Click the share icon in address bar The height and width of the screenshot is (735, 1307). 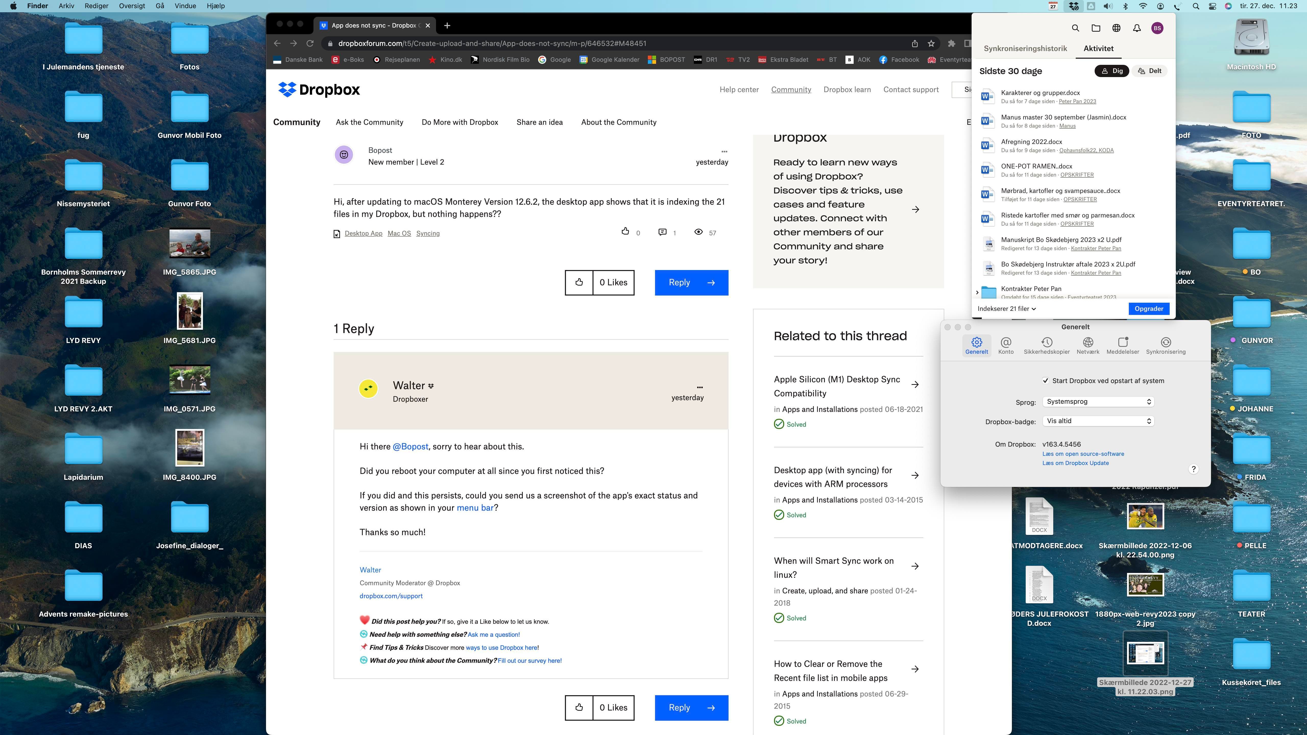[x=915, y=44]
